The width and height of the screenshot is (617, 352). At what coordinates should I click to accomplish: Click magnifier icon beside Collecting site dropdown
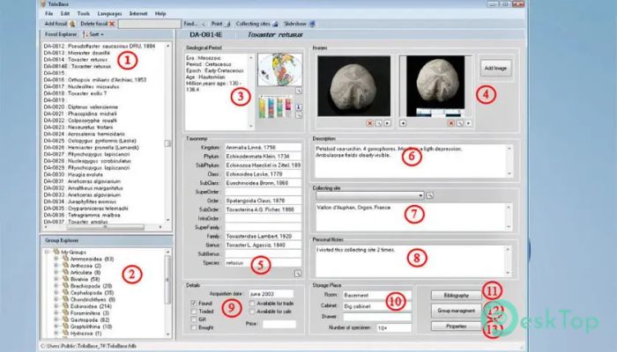pos(430,195)
